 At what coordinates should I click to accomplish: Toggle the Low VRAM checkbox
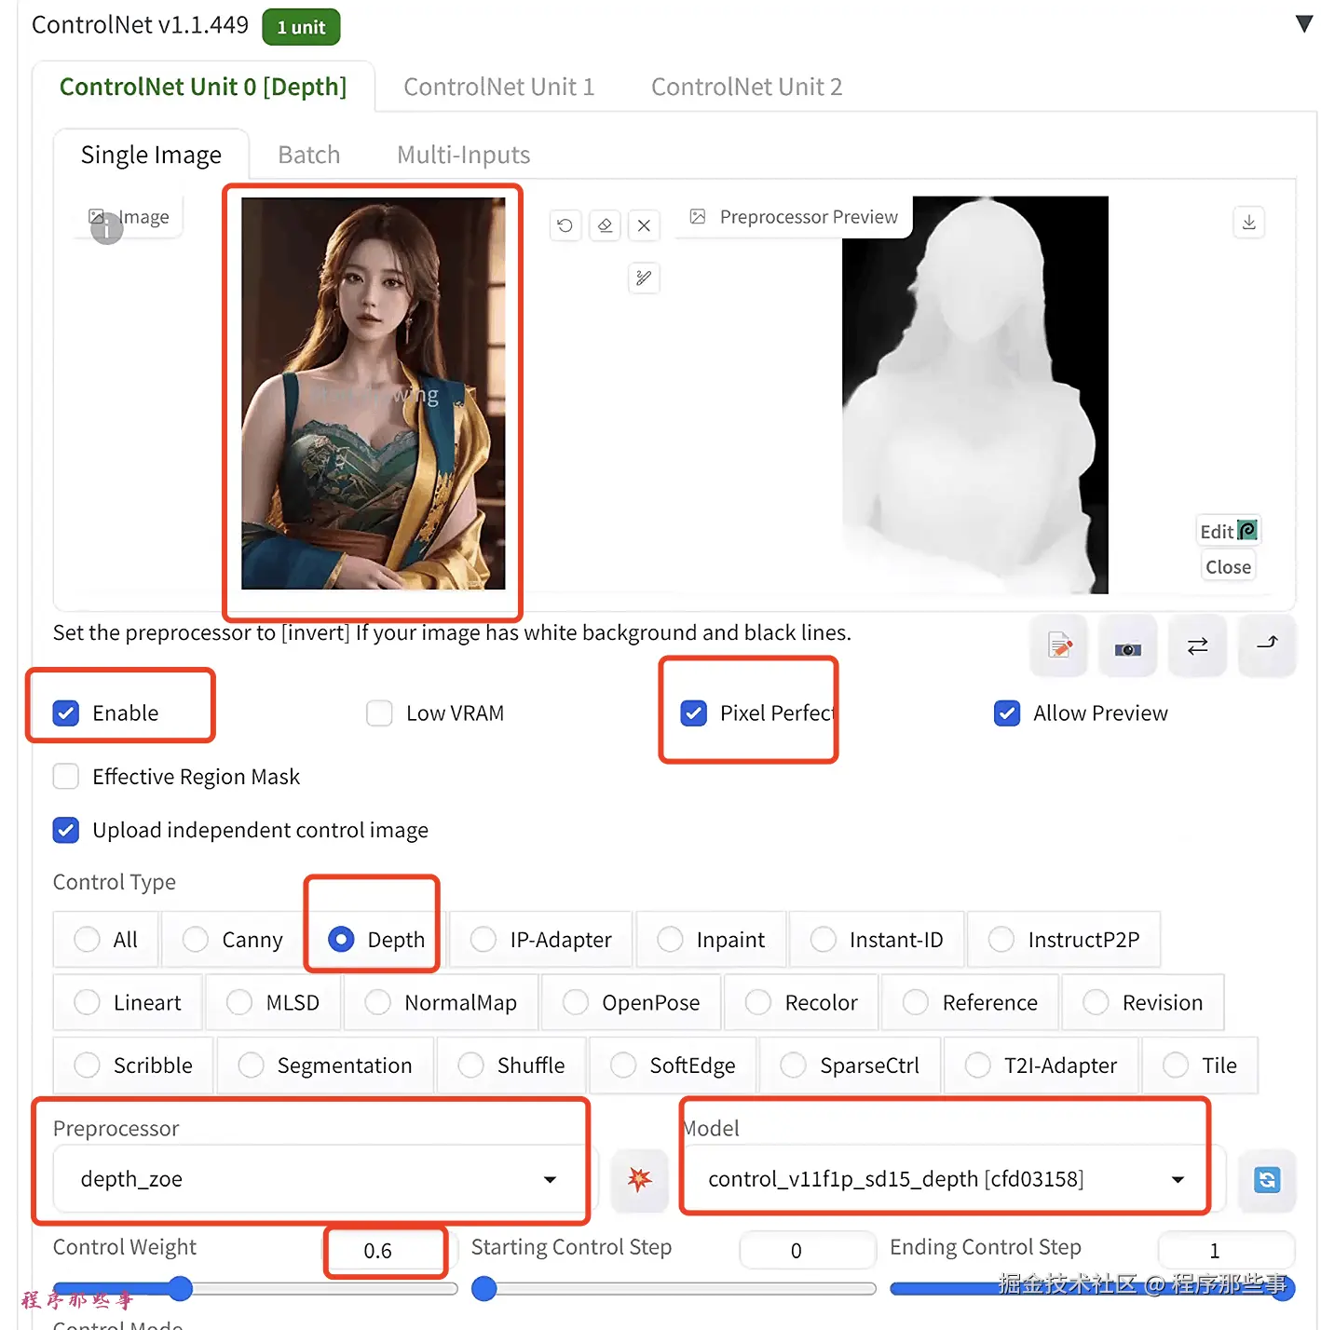(x=379, y=713)
